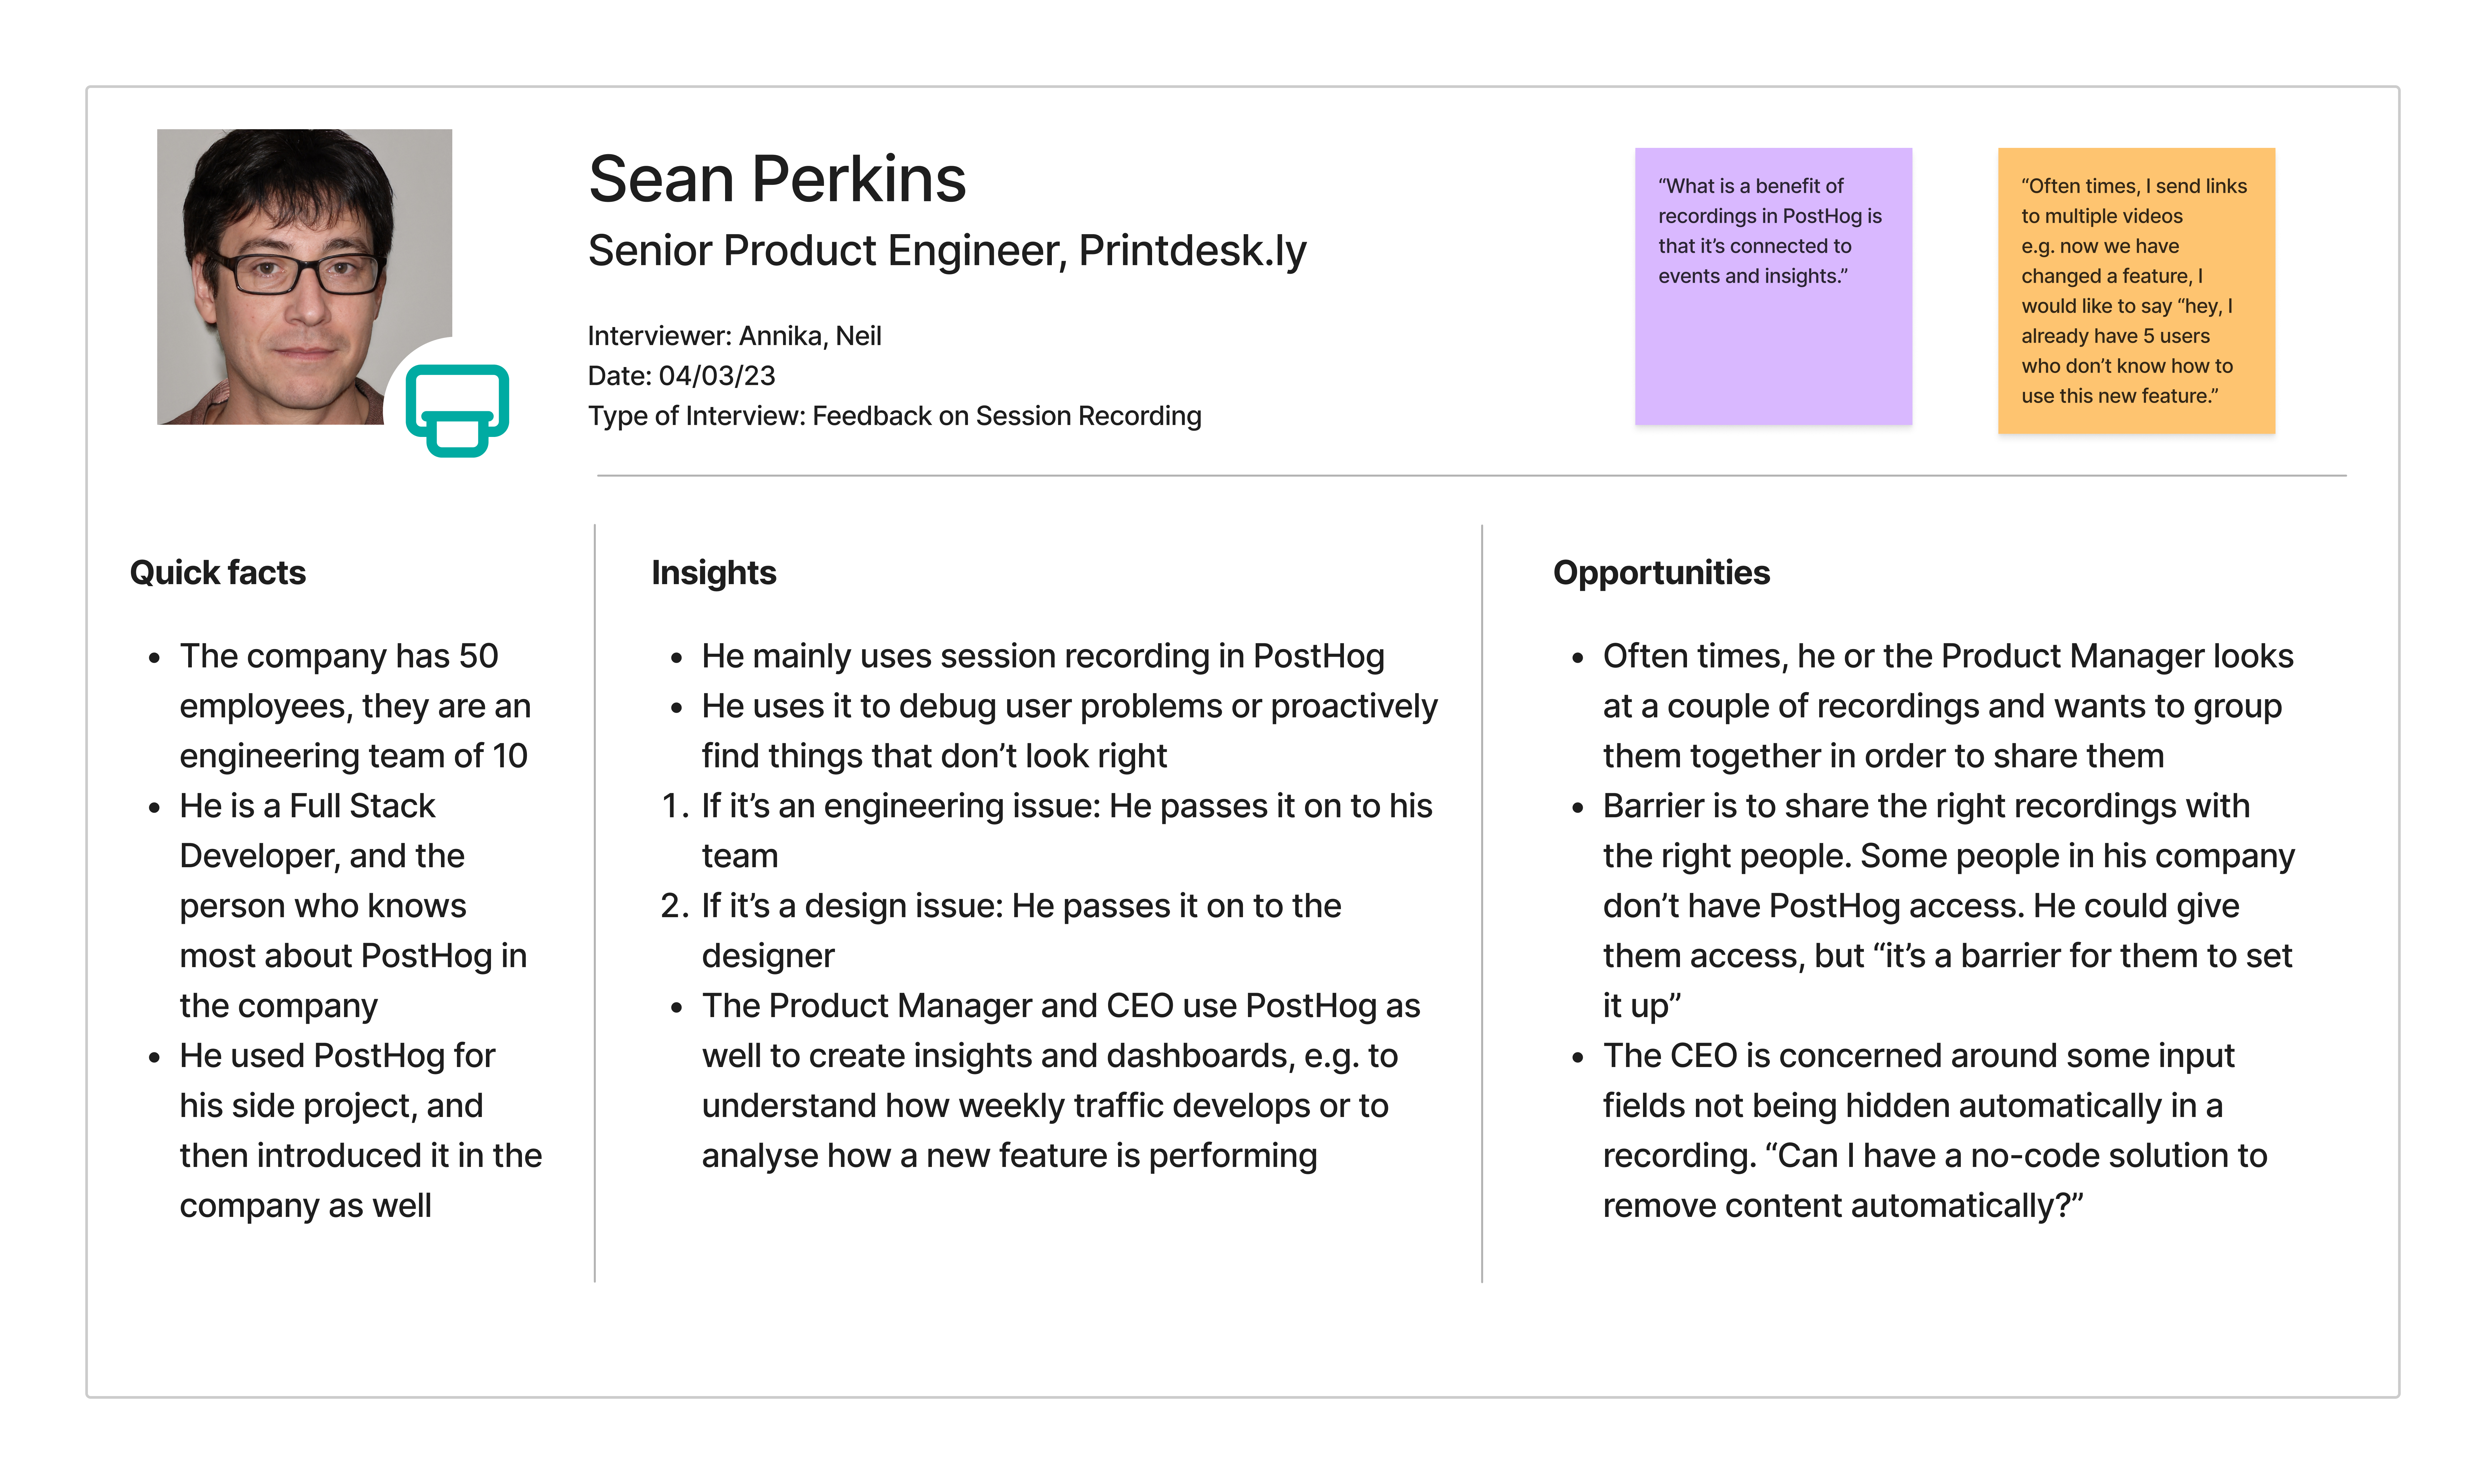This screenshot has height=1484, width=2486.
Task: Click the teal Printdesk.ly printer logo icon
Action: click(457, 409)
